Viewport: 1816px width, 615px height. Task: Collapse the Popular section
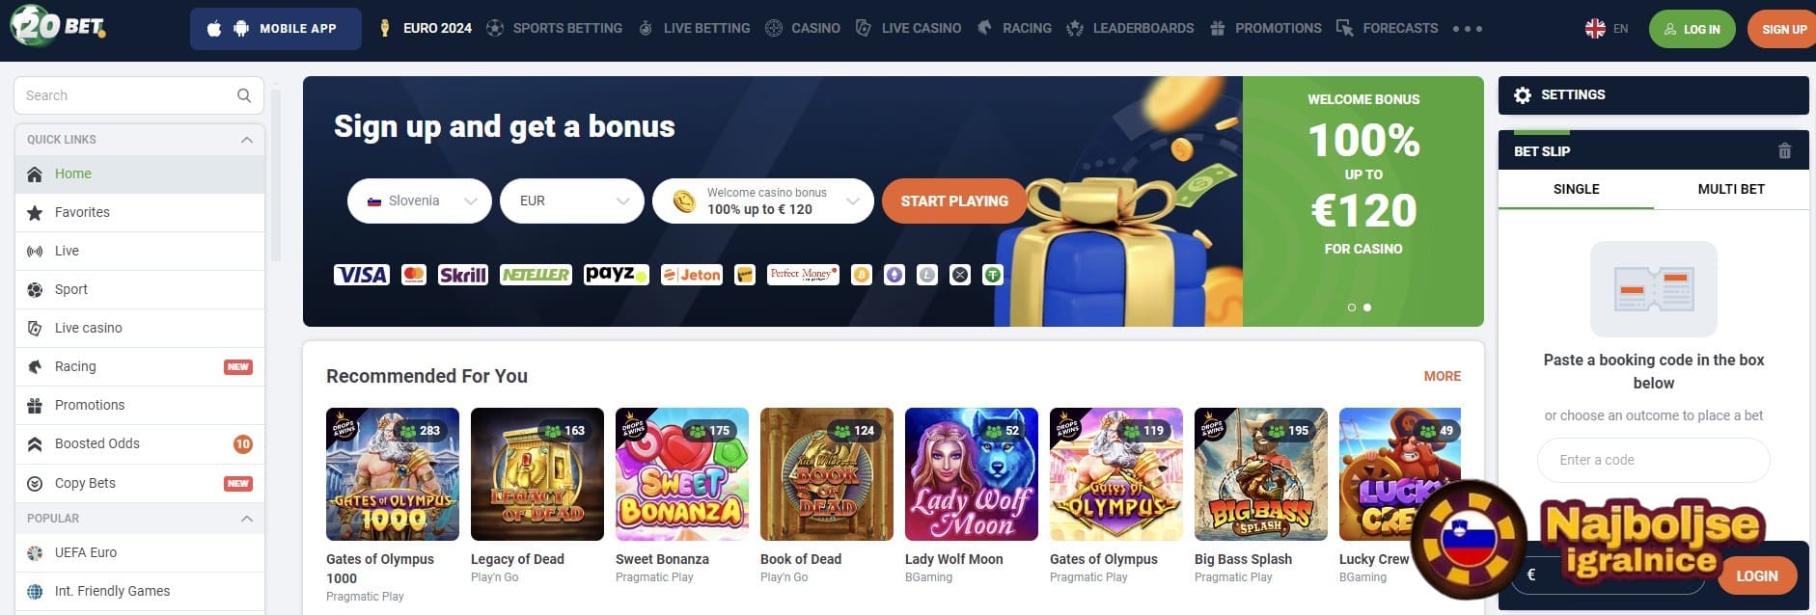click(x=247, y=519)
